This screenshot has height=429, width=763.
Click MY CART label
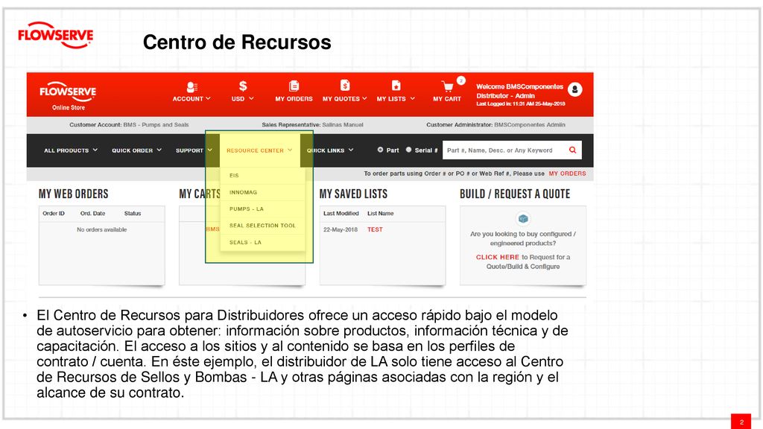coord(447,99)
